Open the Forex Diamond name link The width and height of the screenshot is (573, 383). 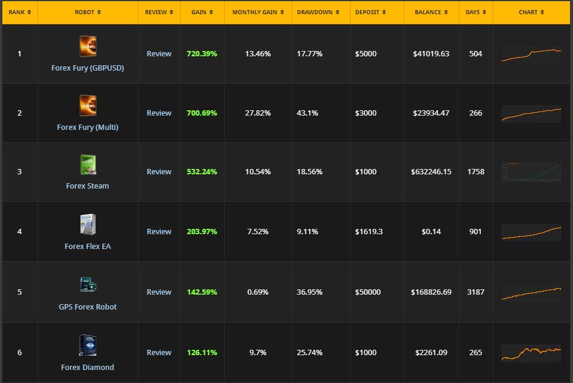click(88, 367)
